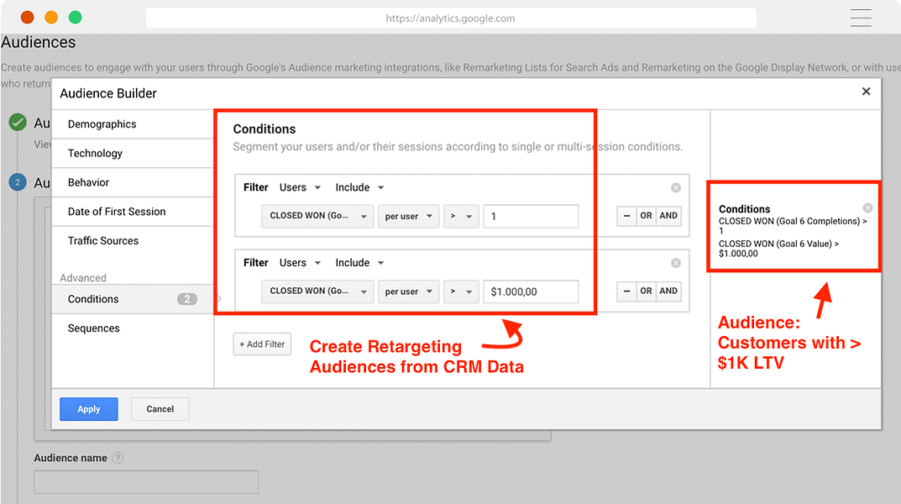
Task: Select the Sequences advanced section
Action: click(x=133, y=328)
